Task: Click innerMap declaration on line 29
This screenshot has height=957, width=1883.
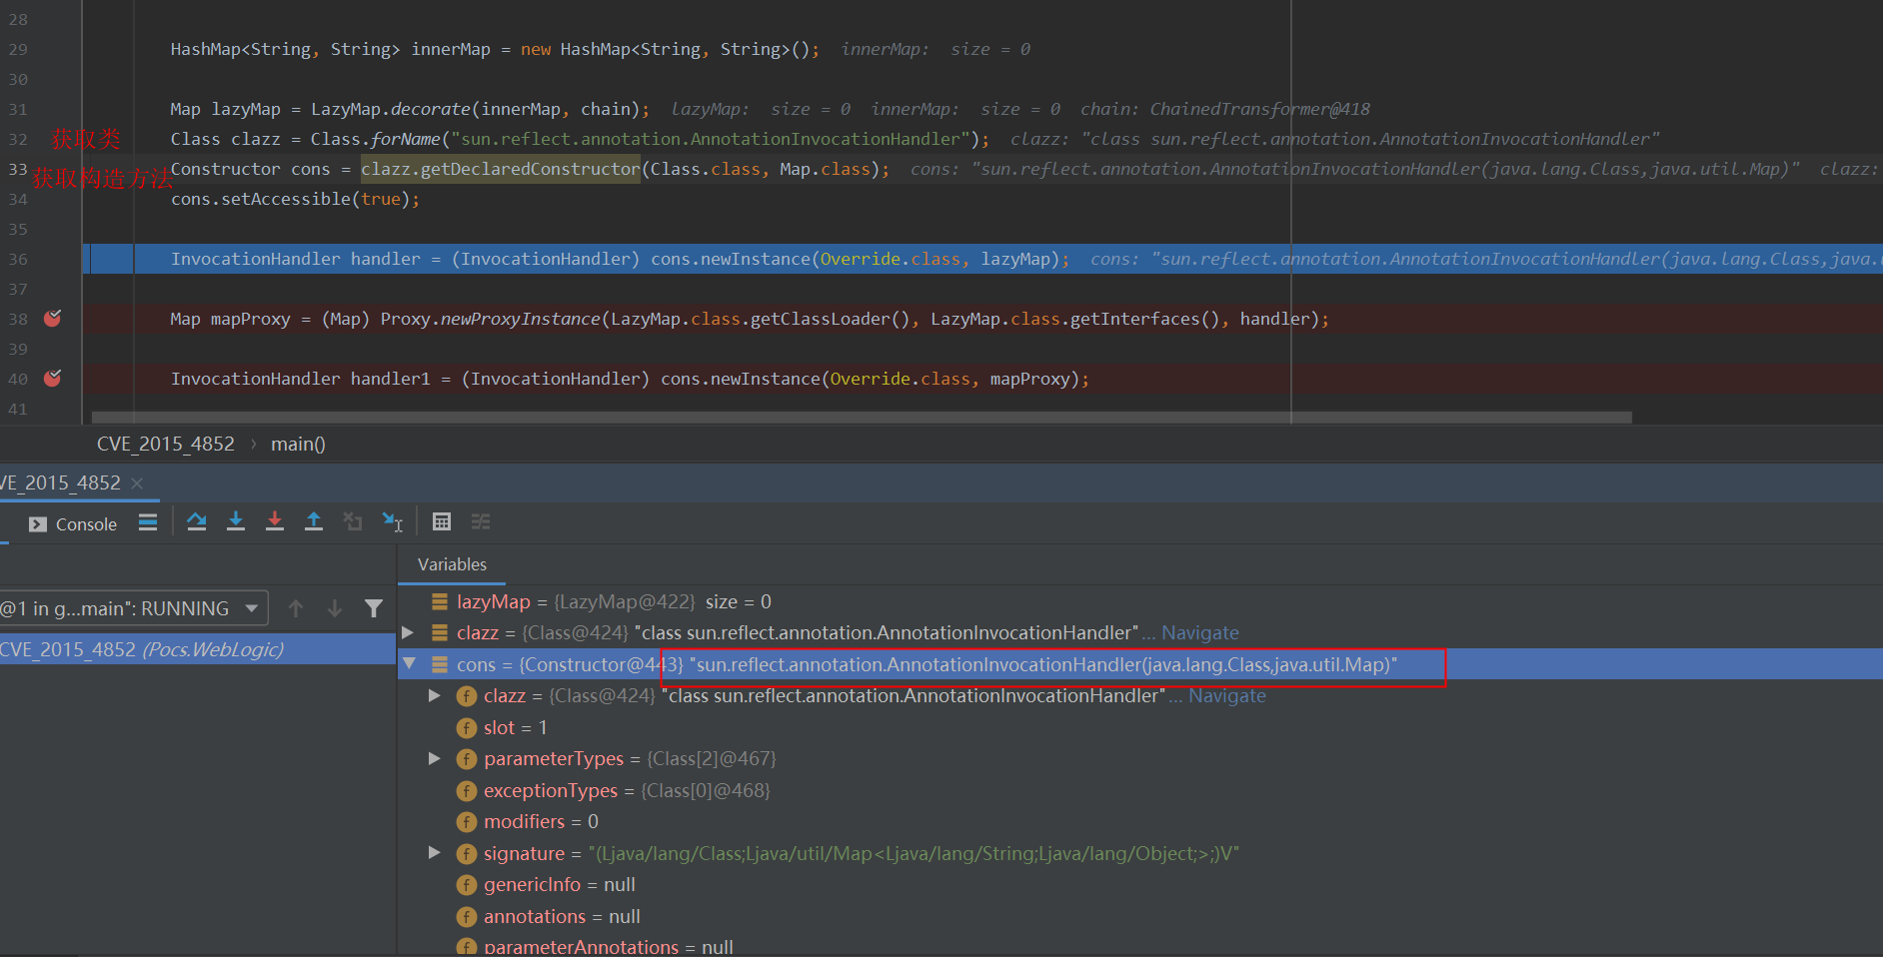Action: [x=450, y=49]
